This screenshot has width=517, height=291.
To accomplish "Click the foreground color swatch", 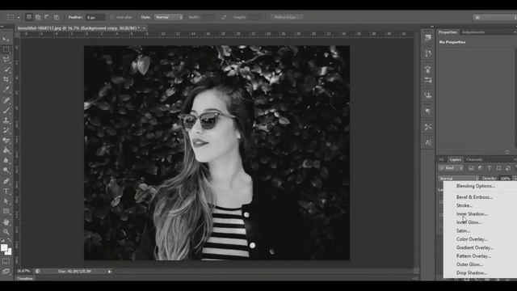I will [4, 247].
